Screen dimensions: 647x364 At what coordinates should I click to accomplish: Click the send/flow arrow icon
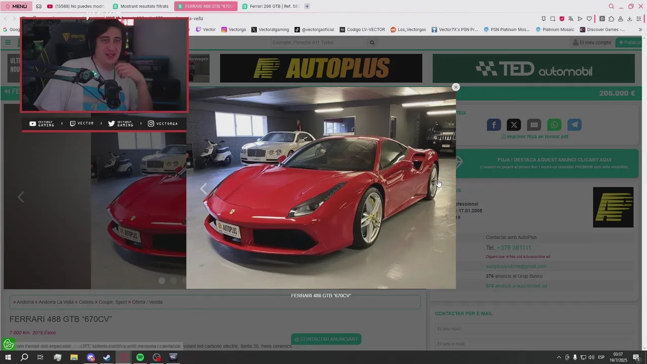[580, 19]
